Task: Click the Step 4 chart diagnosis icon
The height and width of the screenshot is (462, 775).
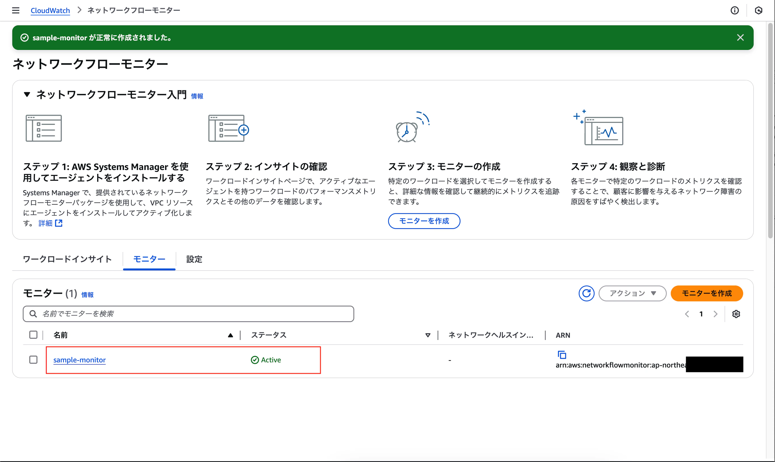Action: (598, 127)
